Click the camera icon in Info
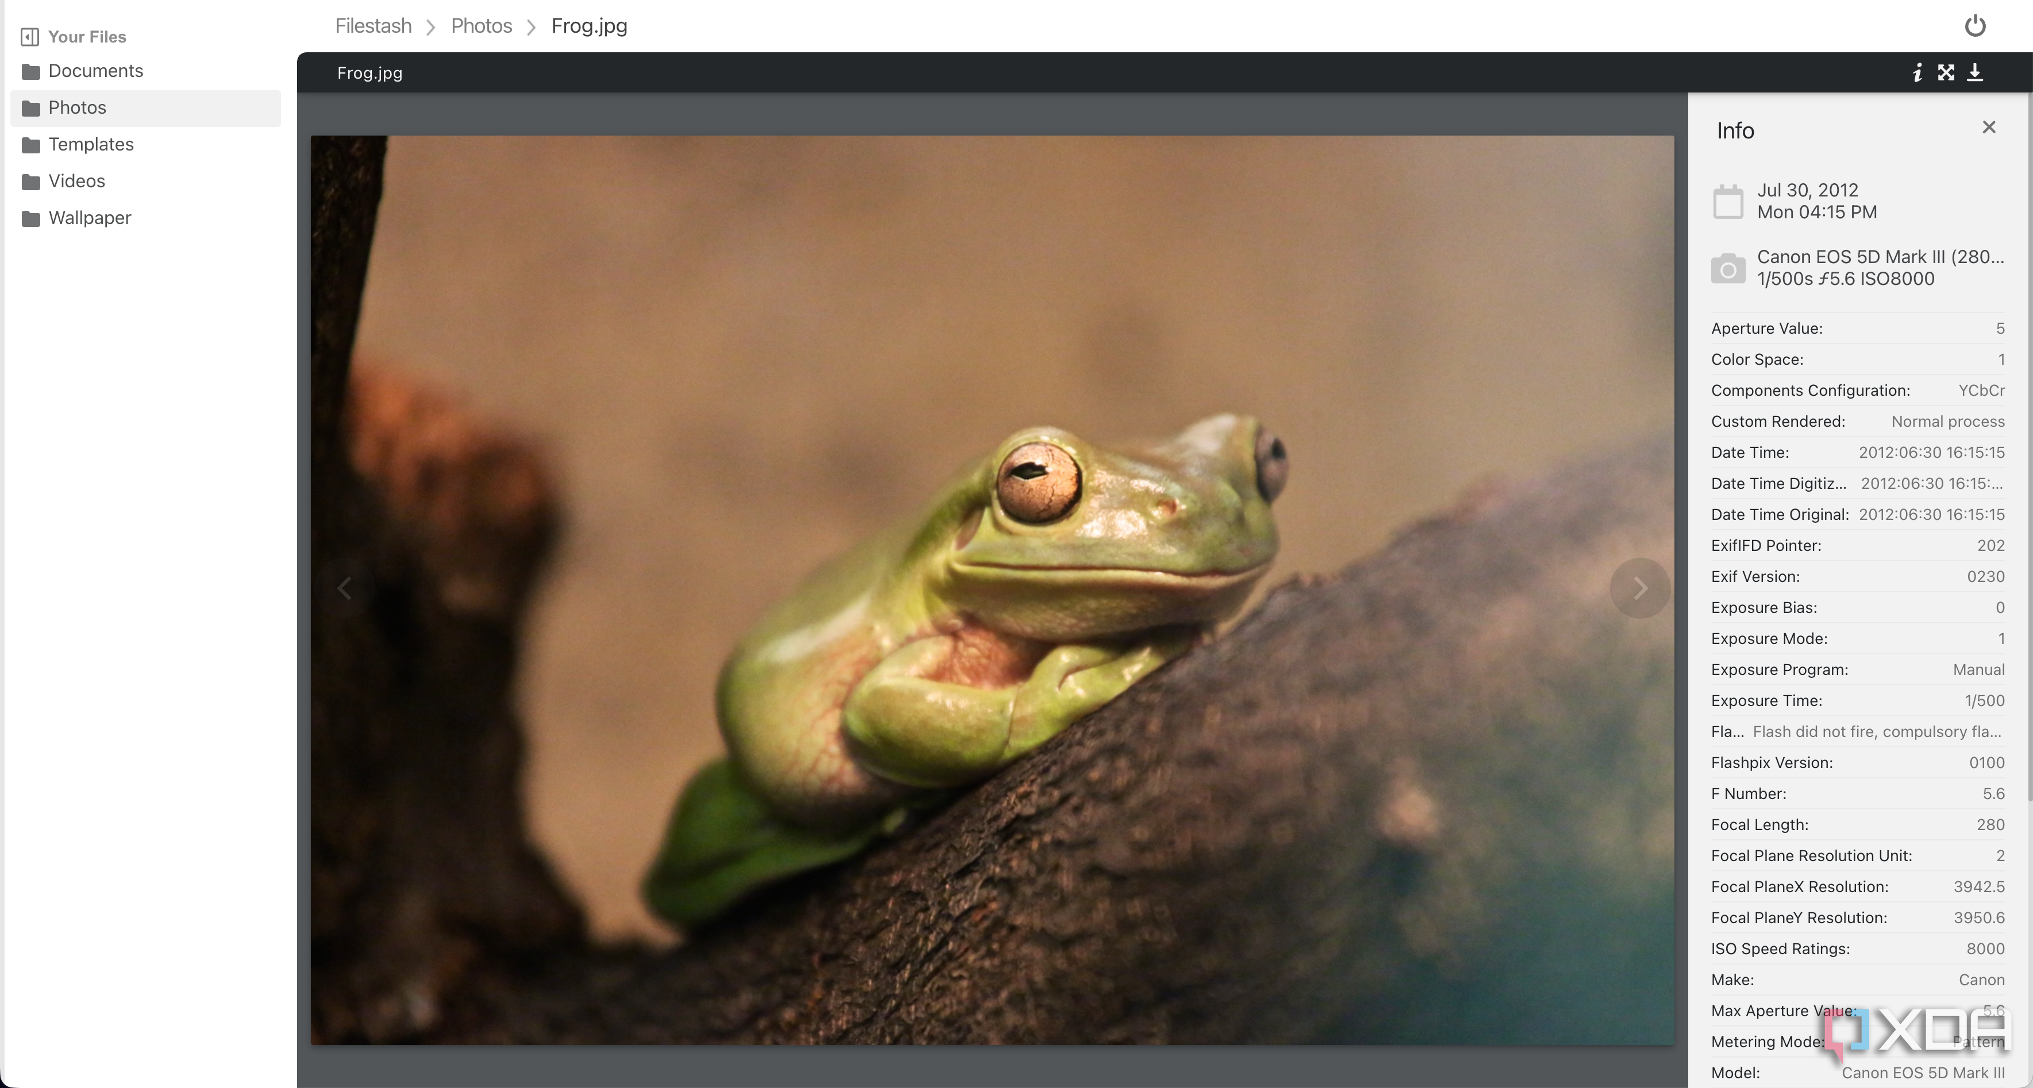2033x1088 pixels. 1727,268
